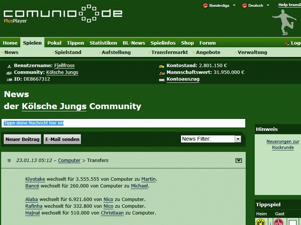Click the icon beside Kontoauszug
Image resolution: width=301 pixels, height=225 pixels.
coord(162,80)
